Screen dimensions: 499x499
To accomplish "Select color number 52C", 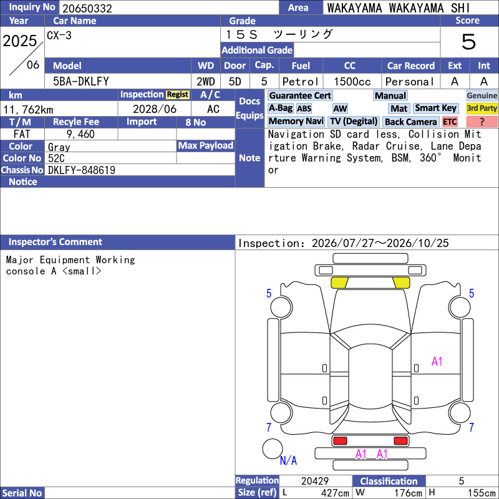I will coord(56,158).
